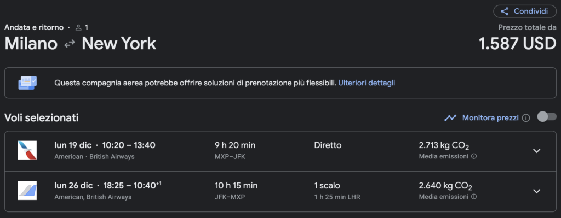The width and height of the screenshot is (561, 218).
Task: Expand the 26 dic JFK–MXP flight details
Action: click(x=536, y=191)
